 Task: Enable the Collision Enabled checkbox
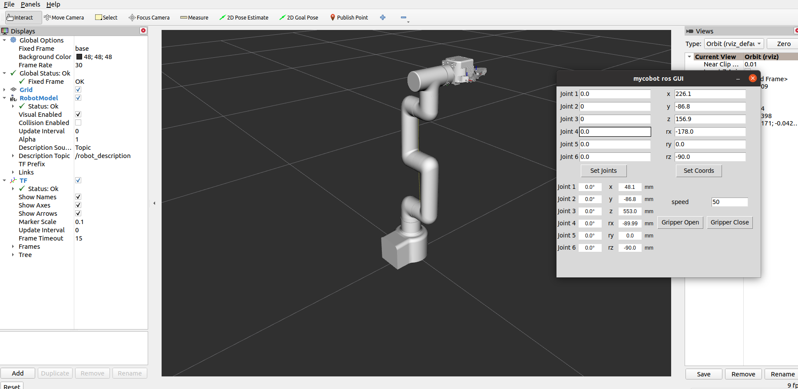78,123
